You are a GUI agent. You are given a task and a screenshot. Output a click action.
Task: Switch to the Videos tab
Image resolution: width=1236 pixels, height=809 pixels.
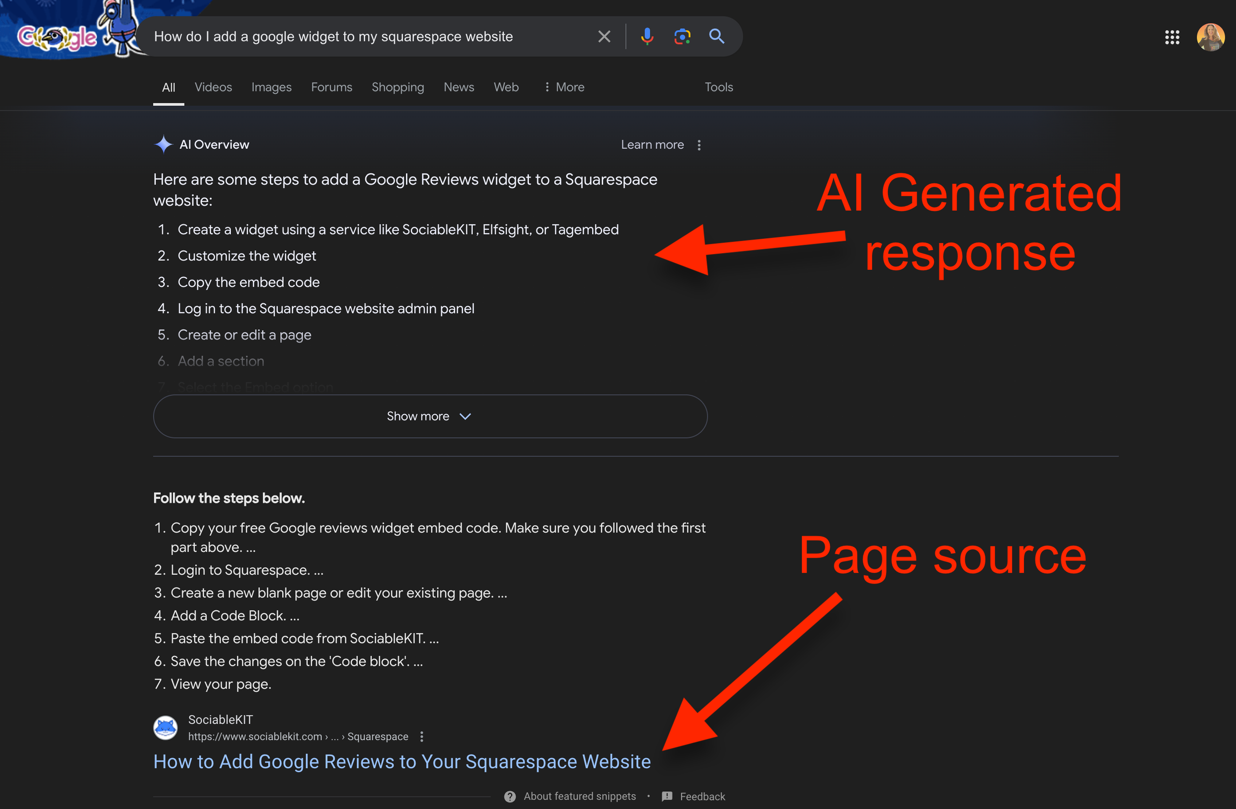(213, 87)
